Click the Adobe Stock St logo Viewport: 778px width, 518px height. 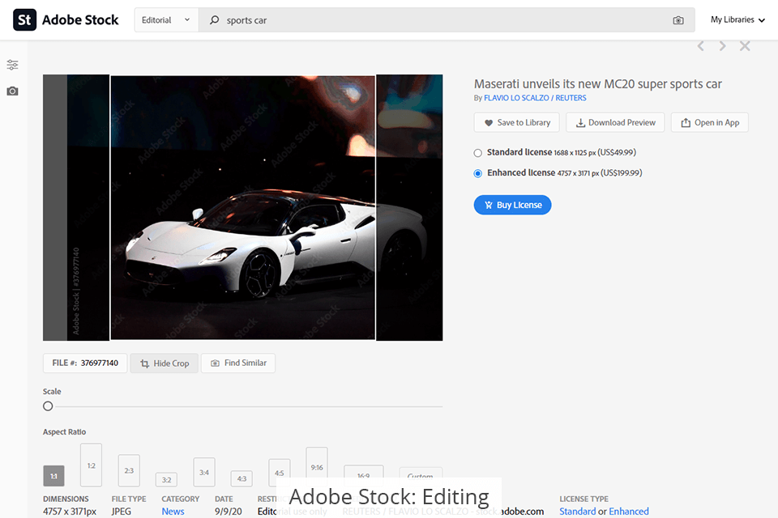click(x=24, y=19)
